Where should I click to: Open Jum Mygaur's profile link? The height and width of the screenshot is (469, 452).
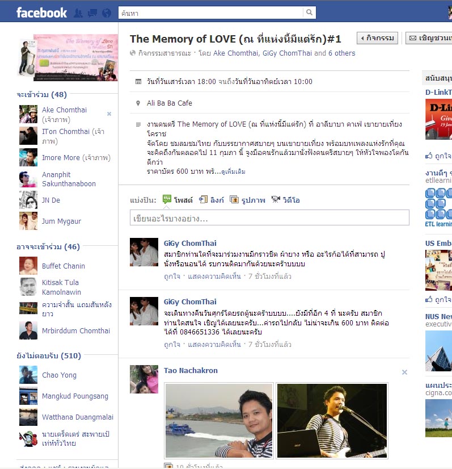(x=61, y=221)
